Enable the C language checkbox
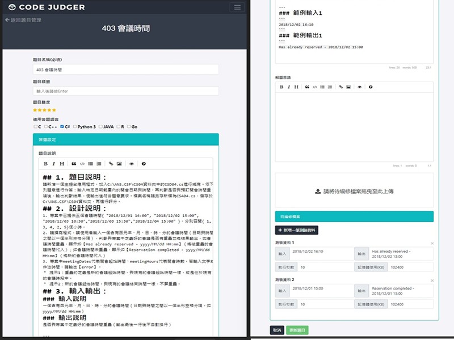Screen dimensions: 454x340 tap(35, 126)
